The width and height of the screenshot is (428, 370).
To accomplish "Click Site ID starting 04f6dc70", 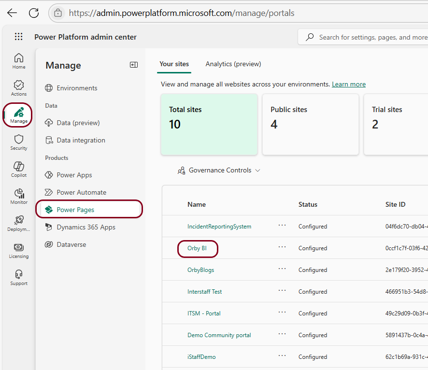I will pos(406,227).
